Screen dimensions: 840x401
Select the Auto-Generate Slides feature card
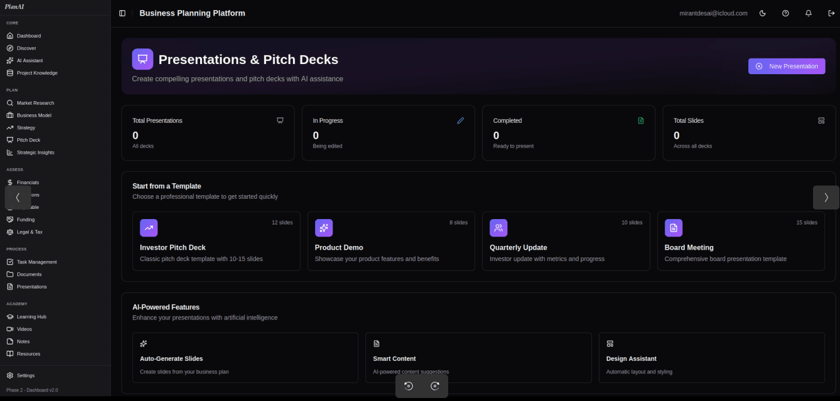click(x=245, y=358)
